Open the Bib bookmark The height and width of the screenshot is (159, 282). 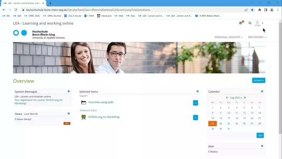6,16
